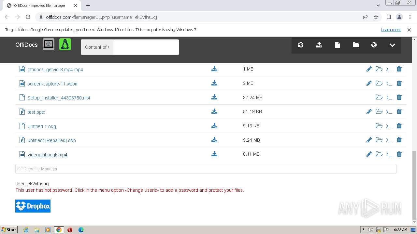Screen dimensions: 417x234
Task: Share this page icon in address bar
Action: coord(366,17)
